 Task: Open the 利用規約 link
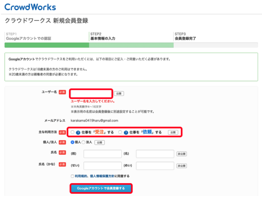81,176
